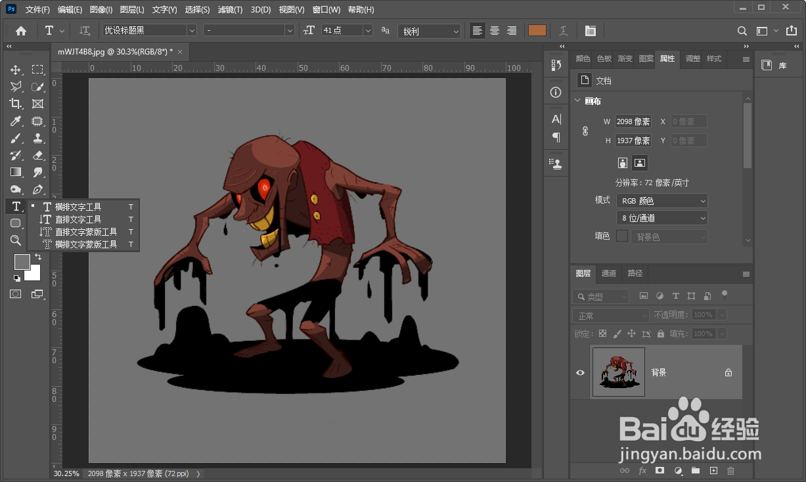Screen dimensions: 806x482
Task: Set canvas to portrait orientation
Action: point(622,162)
